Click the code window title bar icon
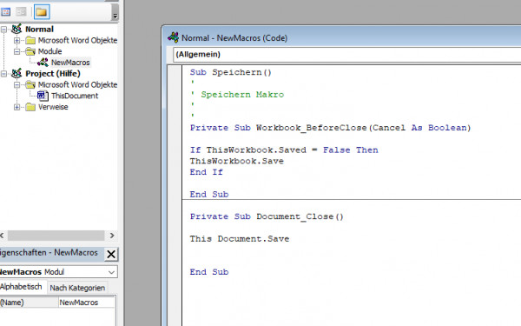Screen dimensions: 521x326 pyautogui.click(x=174, y=37)
